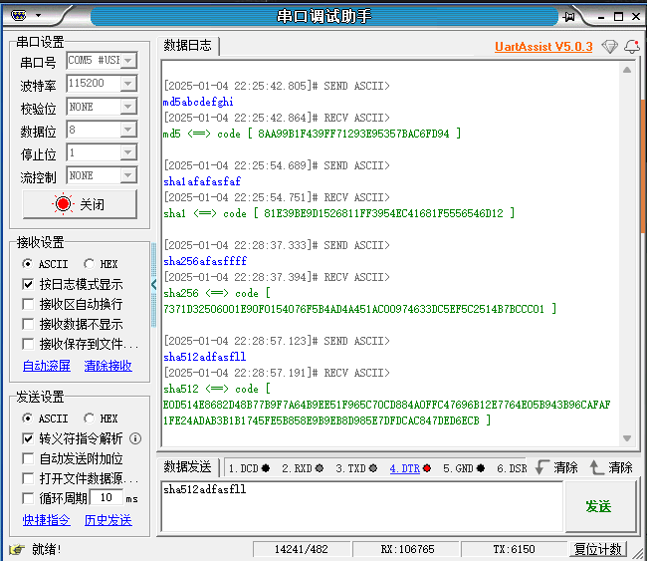Clear log with up-arrow 清除
The width and height of the screenshot is (647, 561).
point(611,467)
